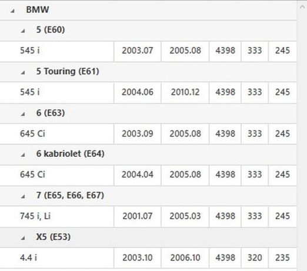The width and height of the screenshot is (307, 271).
Task: Click the 2001.07 start date cell
Action: 138,217
